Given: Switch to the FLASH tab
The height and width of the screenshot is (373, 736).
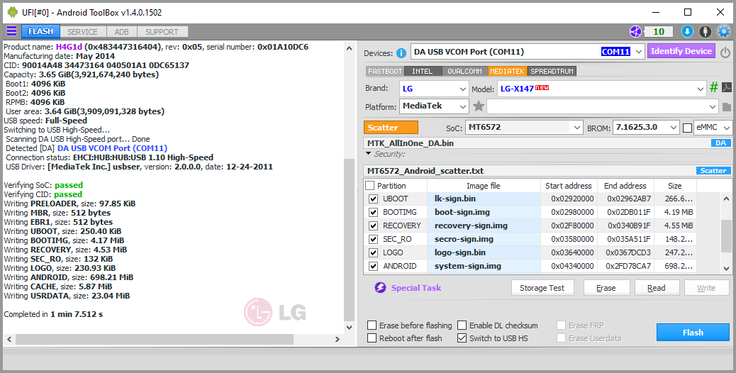Looking at the screenshot, I should coord(41,31).
